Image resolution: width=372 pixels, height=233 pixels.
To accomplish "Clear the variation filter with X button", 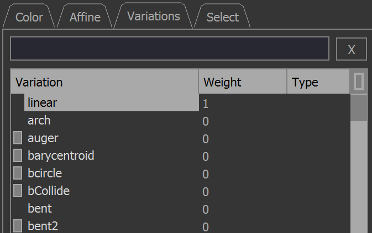I will click(352, 49).
